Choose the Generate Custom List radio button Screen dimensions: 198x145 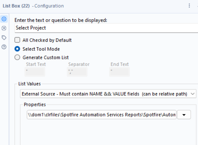(17, 57)
